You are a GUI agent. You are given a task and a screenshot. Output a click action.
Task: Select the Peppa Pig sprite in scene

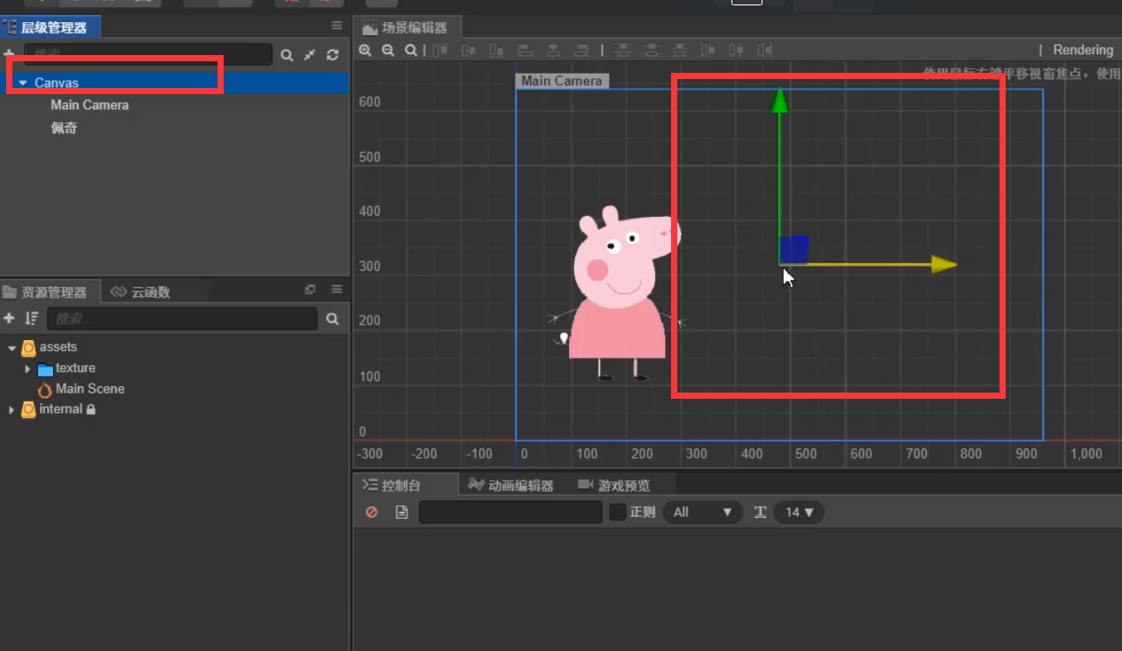[x=619, y=293]
